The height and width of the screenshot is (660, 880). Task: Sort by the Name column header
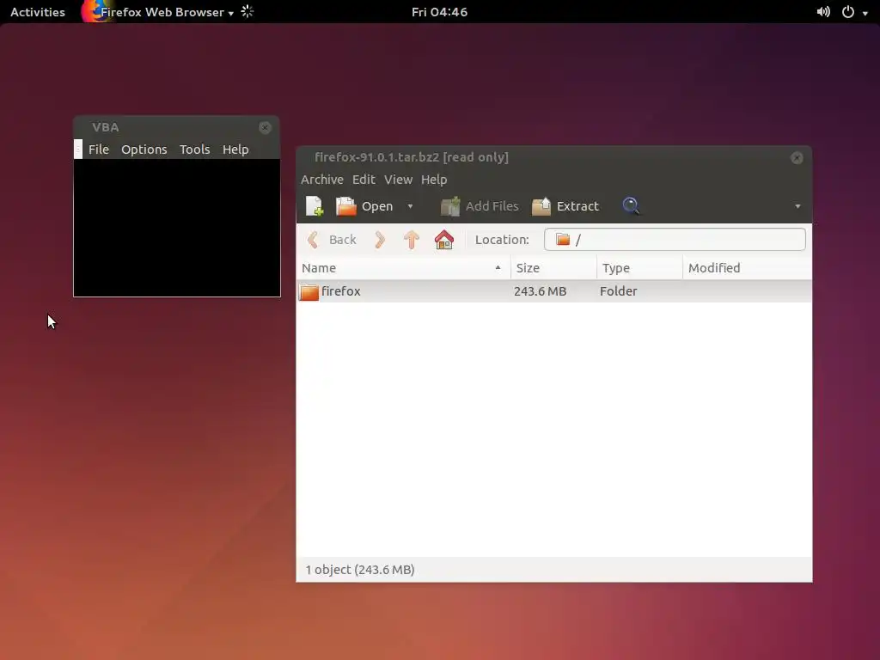coord(403,268)
